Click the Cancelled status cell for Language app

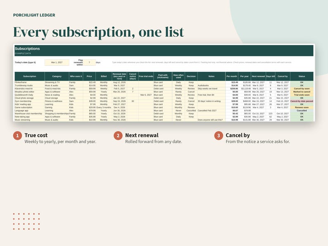click(x=302, y=111)
